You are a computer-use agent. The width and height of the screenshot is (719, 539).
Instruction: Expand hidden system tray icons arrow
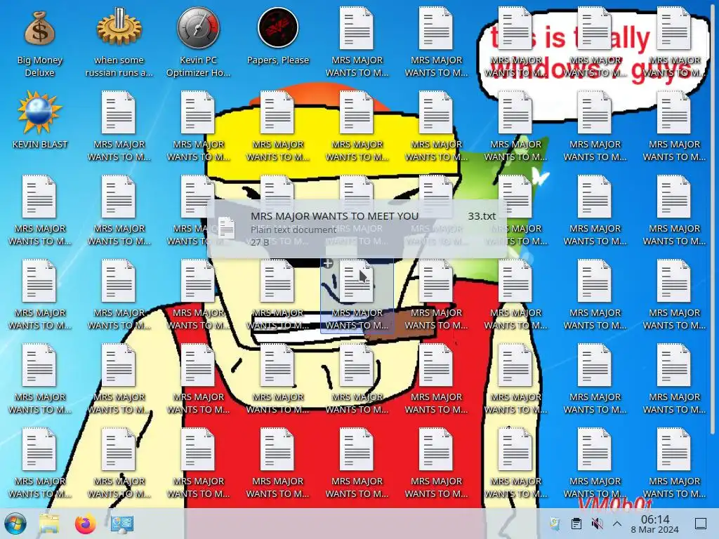[617, 524]
